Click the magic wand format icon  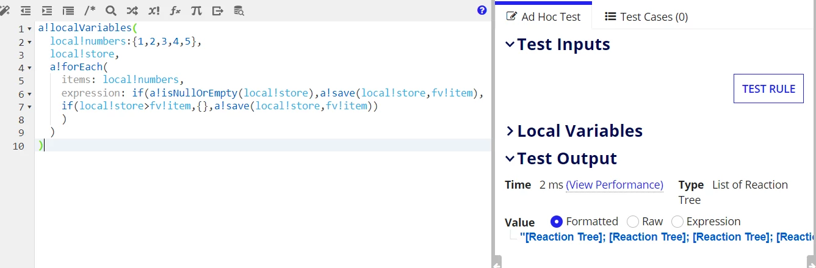tap(4, 10)
